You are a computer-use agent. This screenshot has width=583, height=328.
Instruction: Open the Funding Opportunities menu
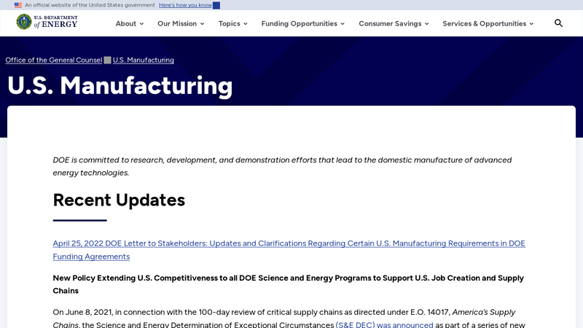point(302,23)
